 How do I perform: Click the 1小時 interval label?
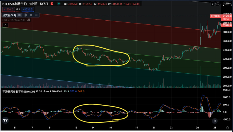click(x=33, y=4)
